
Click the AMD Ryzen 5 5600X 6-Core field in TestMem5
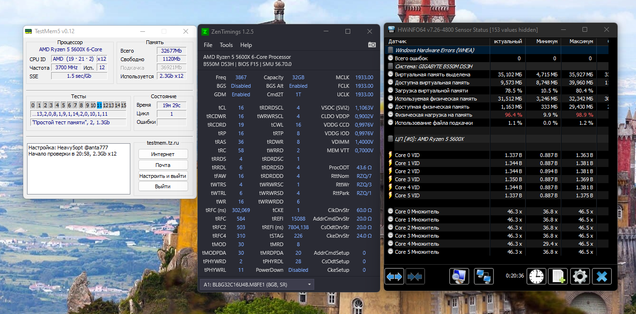pyautogui.click(x=71, y=49)
